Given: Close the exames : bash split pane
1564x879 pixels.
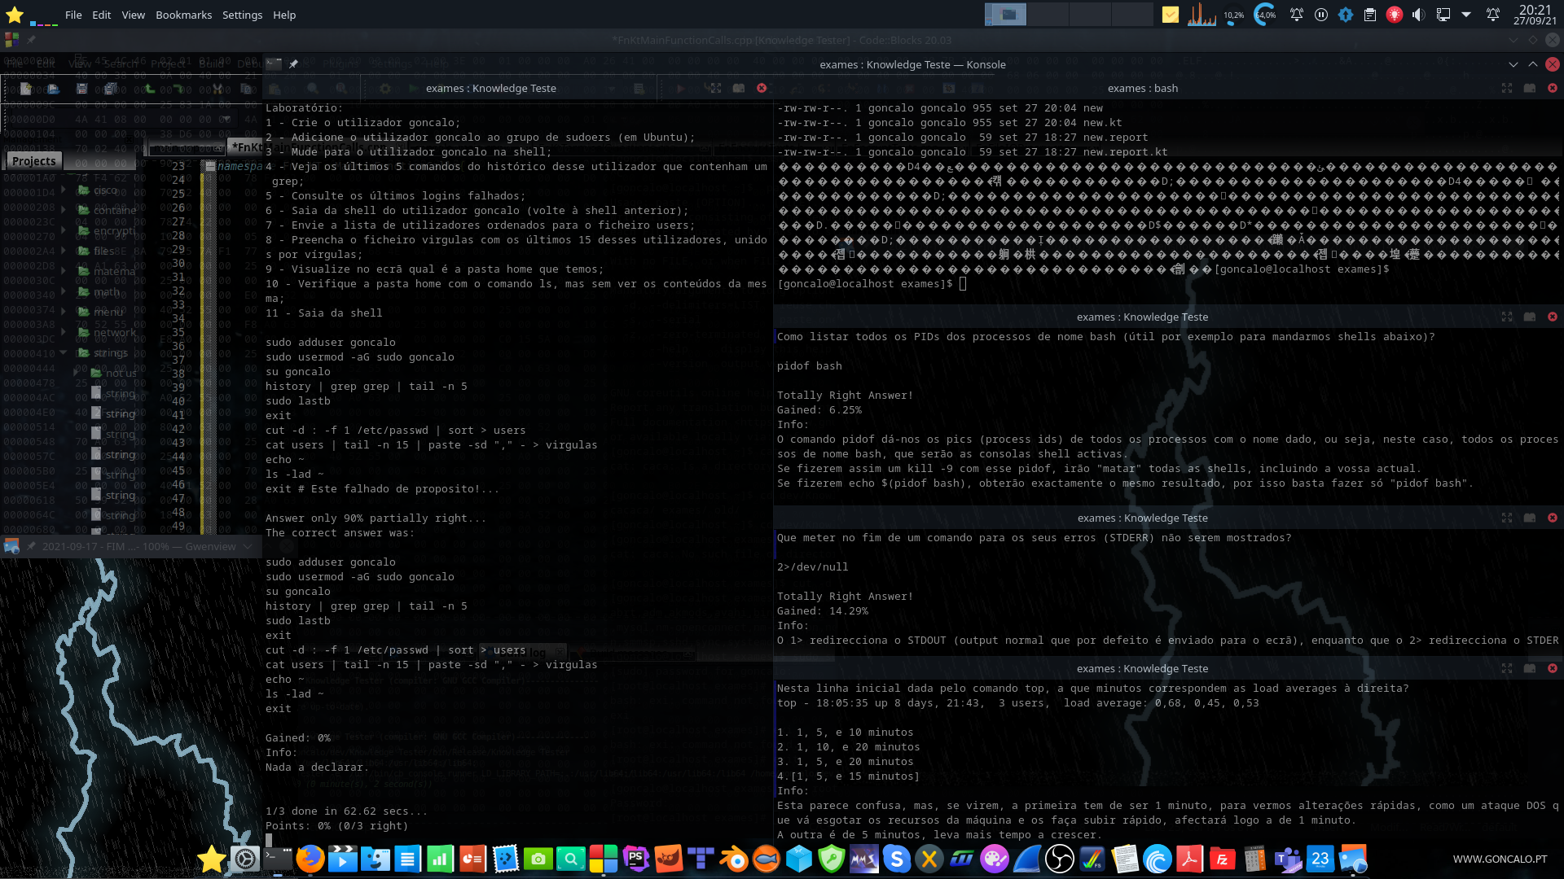Looking at the screenshot, I should (x=1553, y=88).
